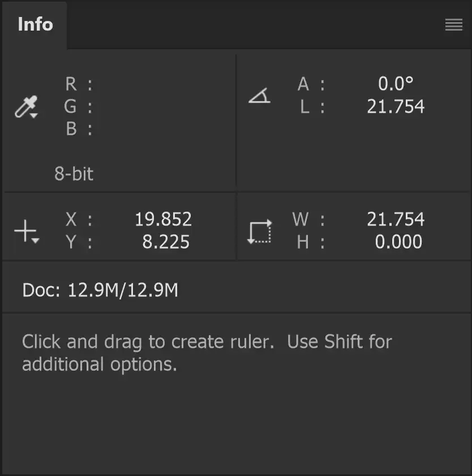Click the 8-bit color depth label
This screenshot has height=476, width=472.
73,174
